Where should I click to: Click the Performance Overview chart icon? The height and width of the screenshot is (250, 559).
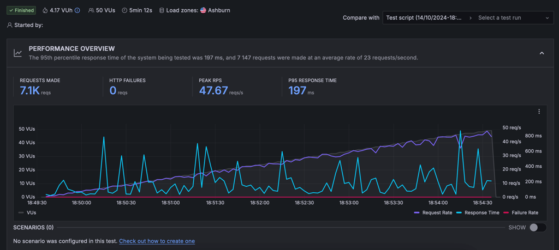coord(18,53)
